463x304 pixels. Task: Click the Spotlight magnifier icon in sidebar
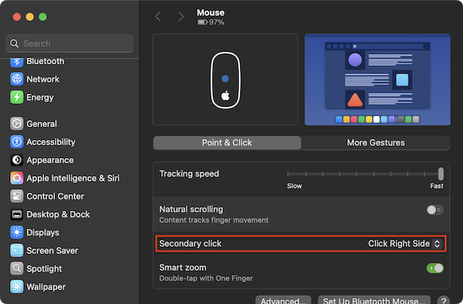coord(17,269)
